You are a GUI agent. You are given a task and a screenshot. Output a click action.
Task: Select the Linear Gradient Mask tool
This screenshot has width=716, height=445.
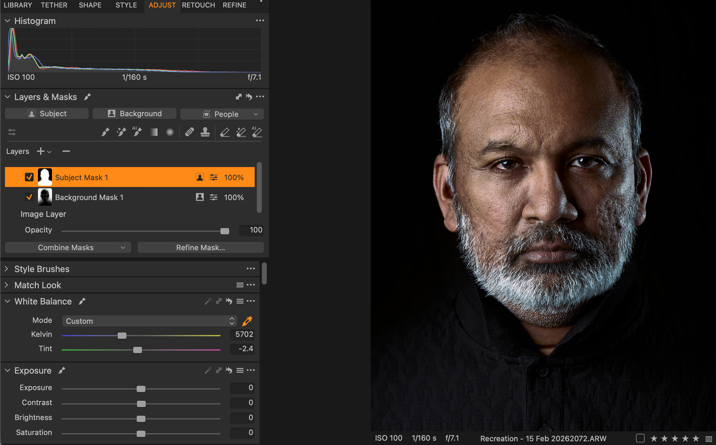(x=154, y=132)
